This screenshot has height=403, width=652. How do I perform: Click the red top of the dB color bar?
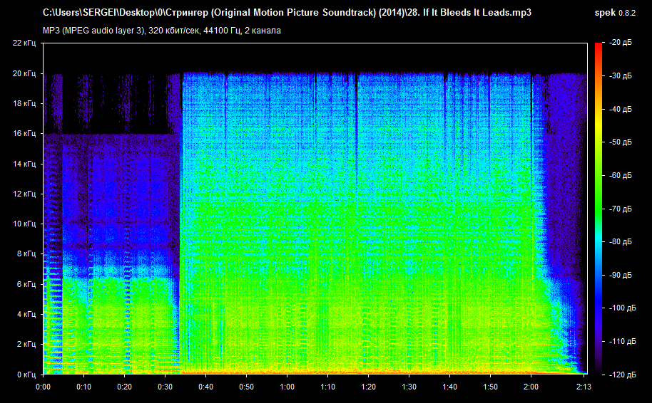[x=598, y=47]
